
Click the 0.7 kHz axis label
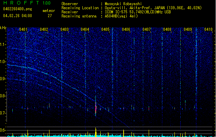coord(3,113)
